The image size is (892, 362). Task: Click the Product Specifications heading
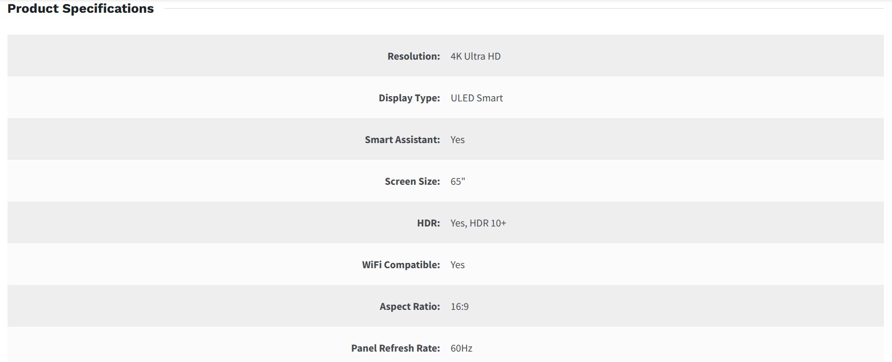click(81, 9)
